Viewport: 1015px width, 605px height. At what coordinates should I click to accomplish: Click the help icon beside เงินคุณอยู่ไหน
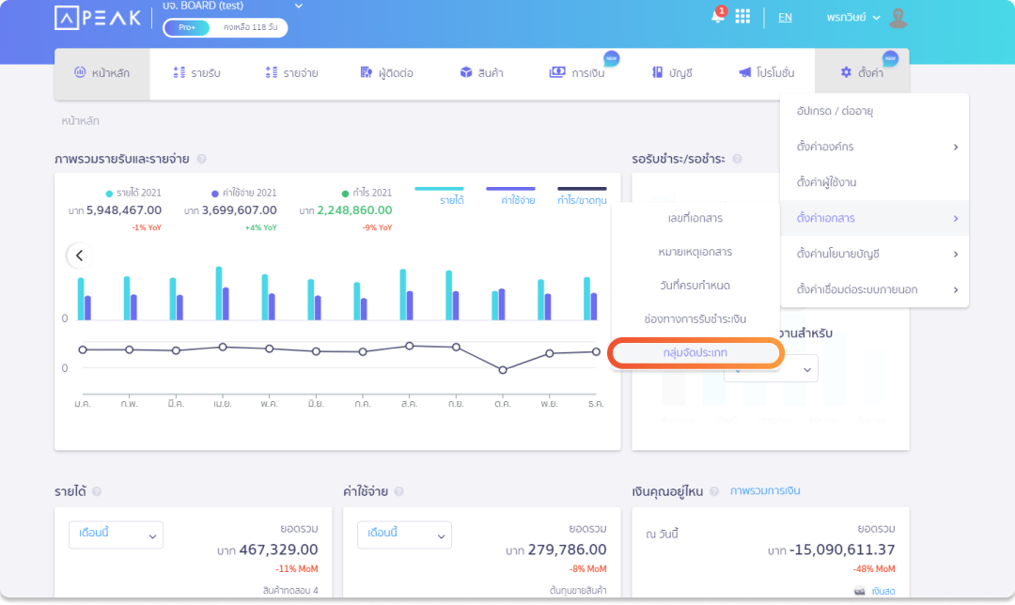[714, 491]
